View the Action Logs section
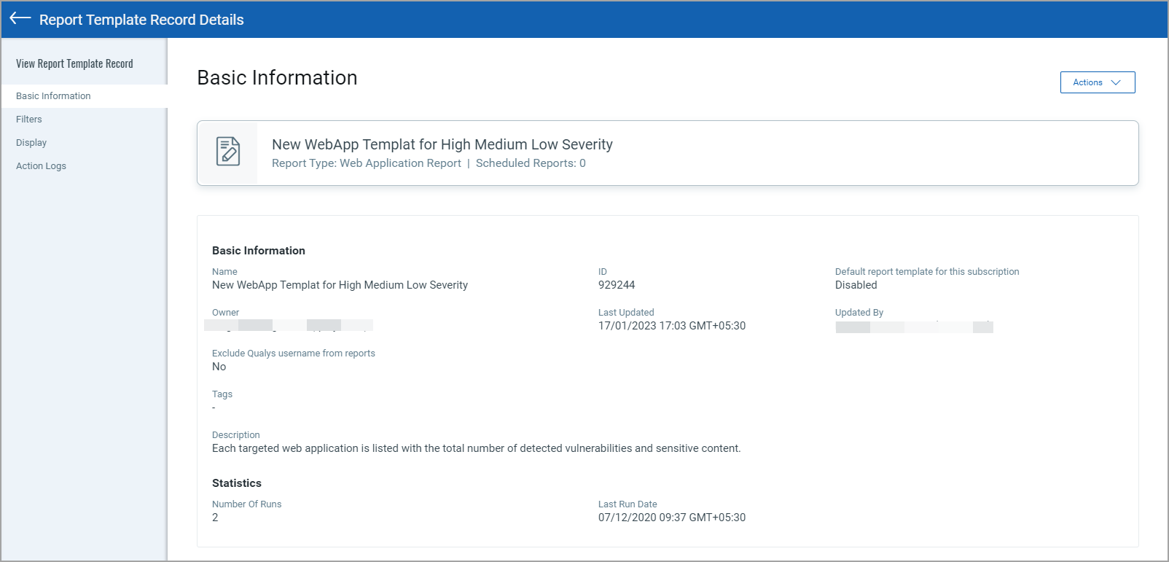This screenshot has width=1169, height=562. pos(41,166)
